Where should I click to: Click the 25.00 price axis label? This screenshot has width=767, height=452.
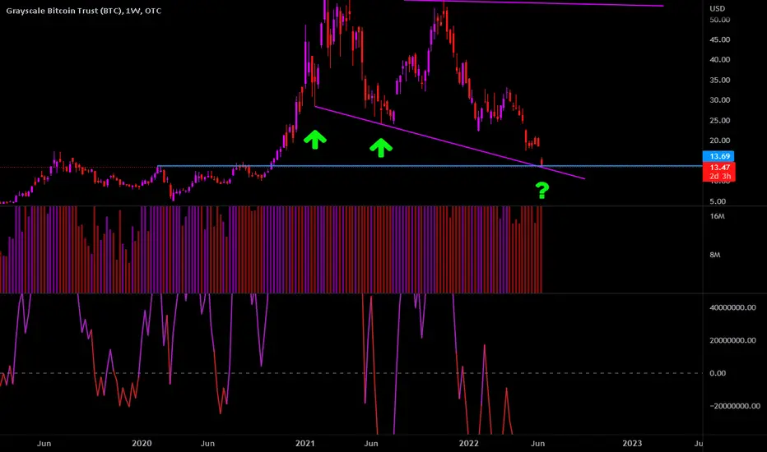pyautogui.click(x=719, y=121)
